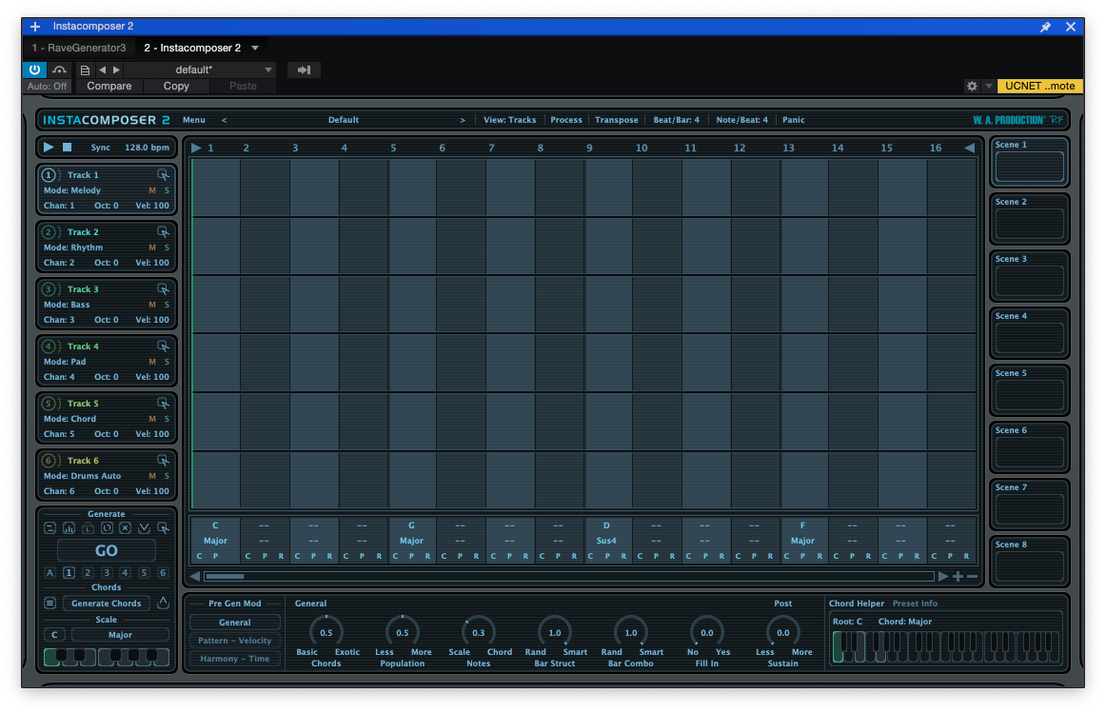Click the Generate down-arrow icon
Image resolution: width=1106 pixels, height=713 pixels.
(x=144, y=528)
